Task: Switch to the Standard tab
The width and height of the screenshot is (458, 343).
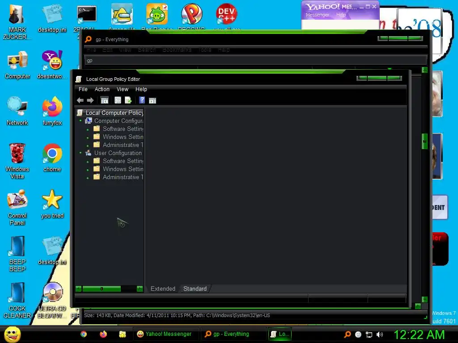Action: point(195,289)
